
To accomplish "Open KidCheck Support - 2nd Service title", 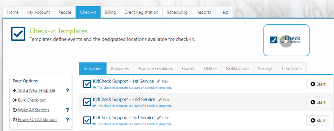I will coord(124,99).
